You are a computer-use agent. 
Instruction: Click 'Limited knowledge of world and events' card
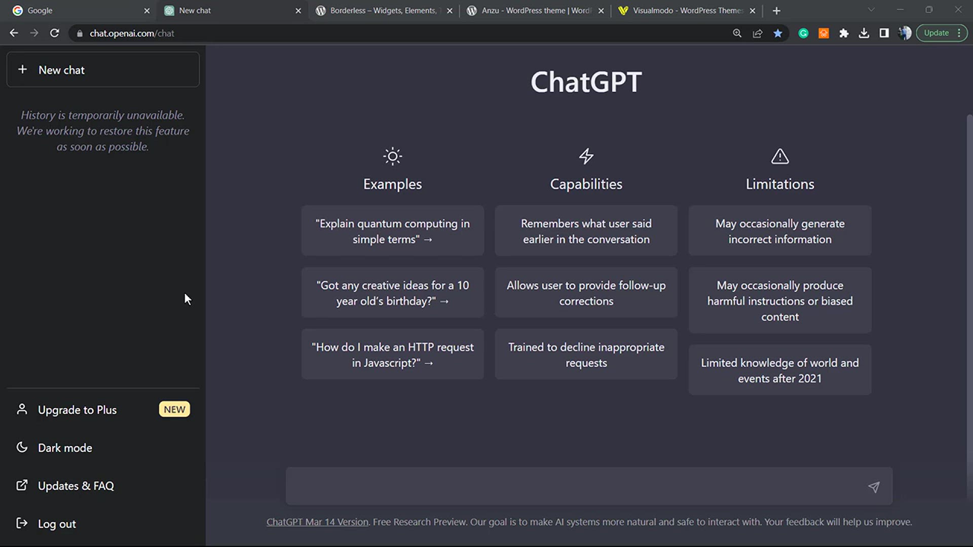click(780, 370)
